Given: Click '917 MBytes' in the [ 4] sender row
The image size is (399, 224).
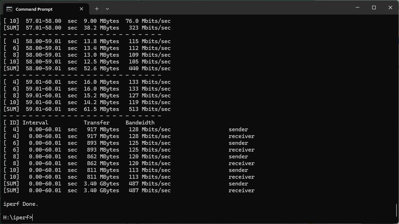Looking at the screenshot, I should tap(103, 129).
